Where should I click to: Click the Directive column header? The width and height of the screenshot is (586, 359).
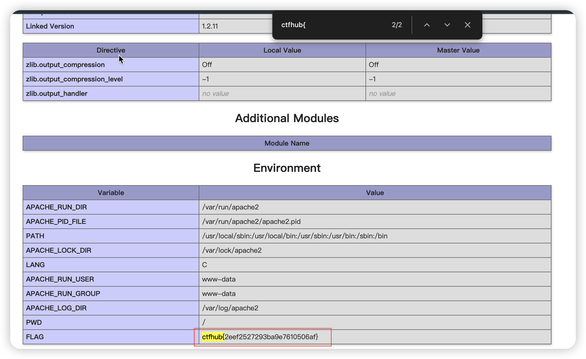pyautogui.click(x=111, y=50)
